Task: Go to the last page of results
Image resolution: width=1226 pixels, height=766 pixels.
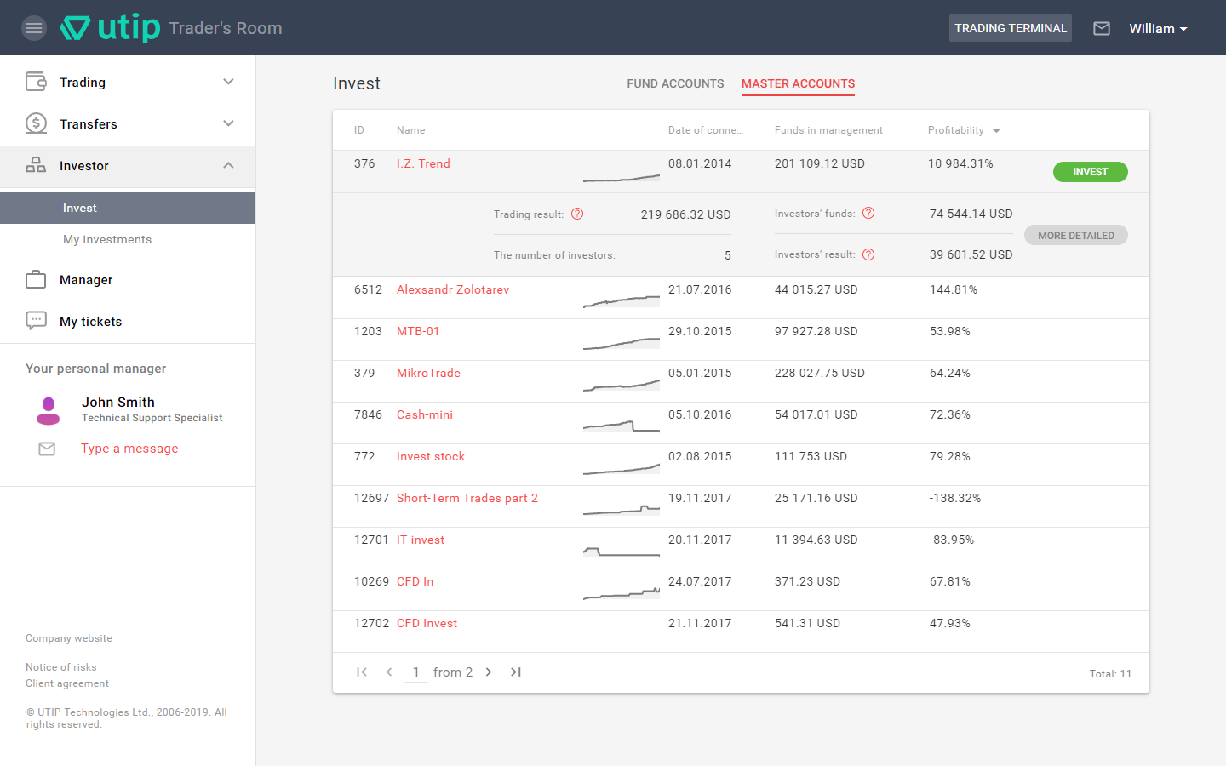Action: point(515,672)
